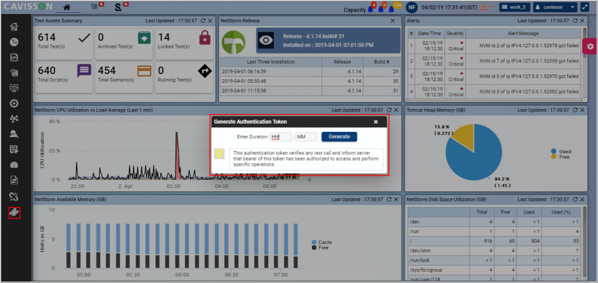Toggle full screen with expand arrows icon
The height and width of the screenshot is (283, 598).
coord(585,7)
